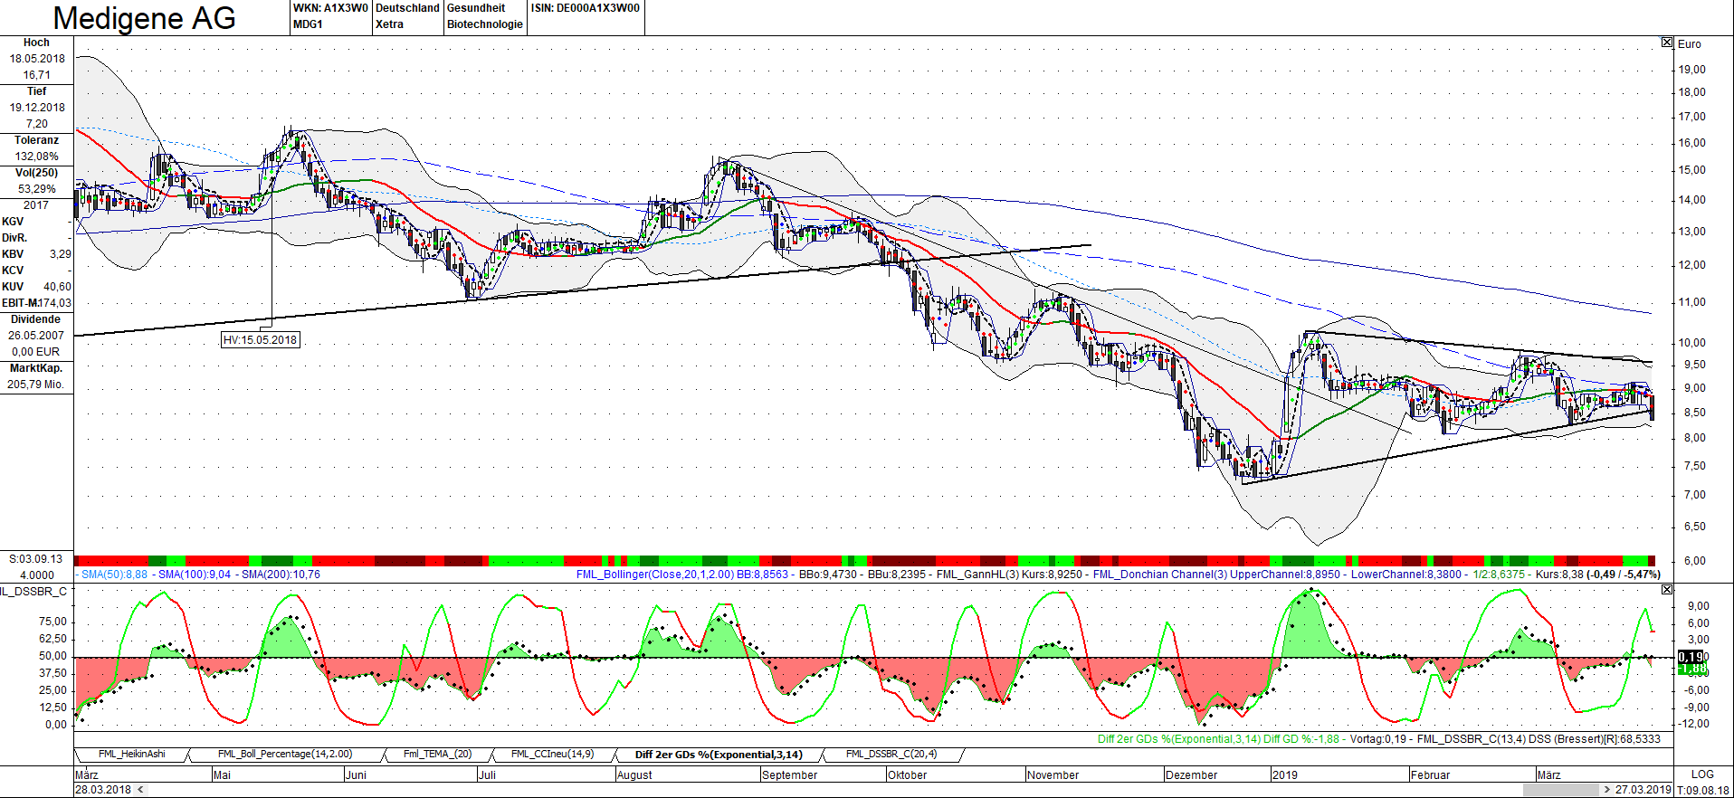Image resolution: width=1734 pixels, height=798 pixels.
Task: Click the Euro axis unit label
Action: pyautogui.click(x=1690, y=44)
